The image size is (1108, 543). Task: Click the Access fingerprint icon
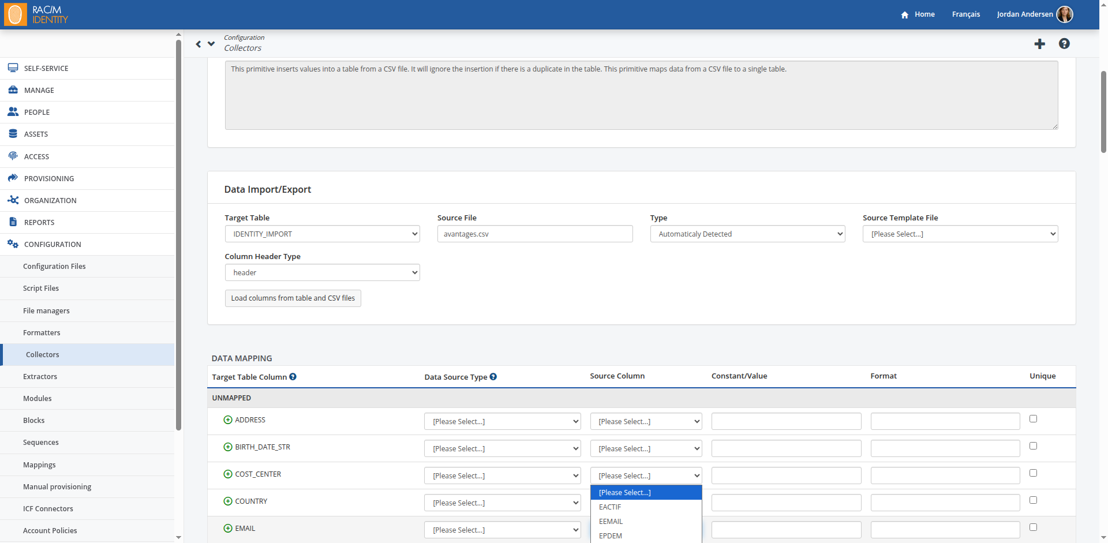[13, 156]
